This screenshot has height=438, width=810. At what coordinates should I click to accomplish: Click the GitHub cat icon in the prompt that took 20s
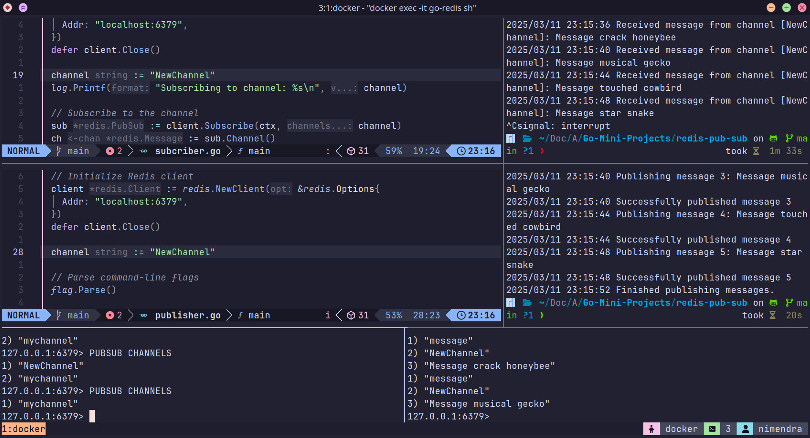tap(773, 302)
